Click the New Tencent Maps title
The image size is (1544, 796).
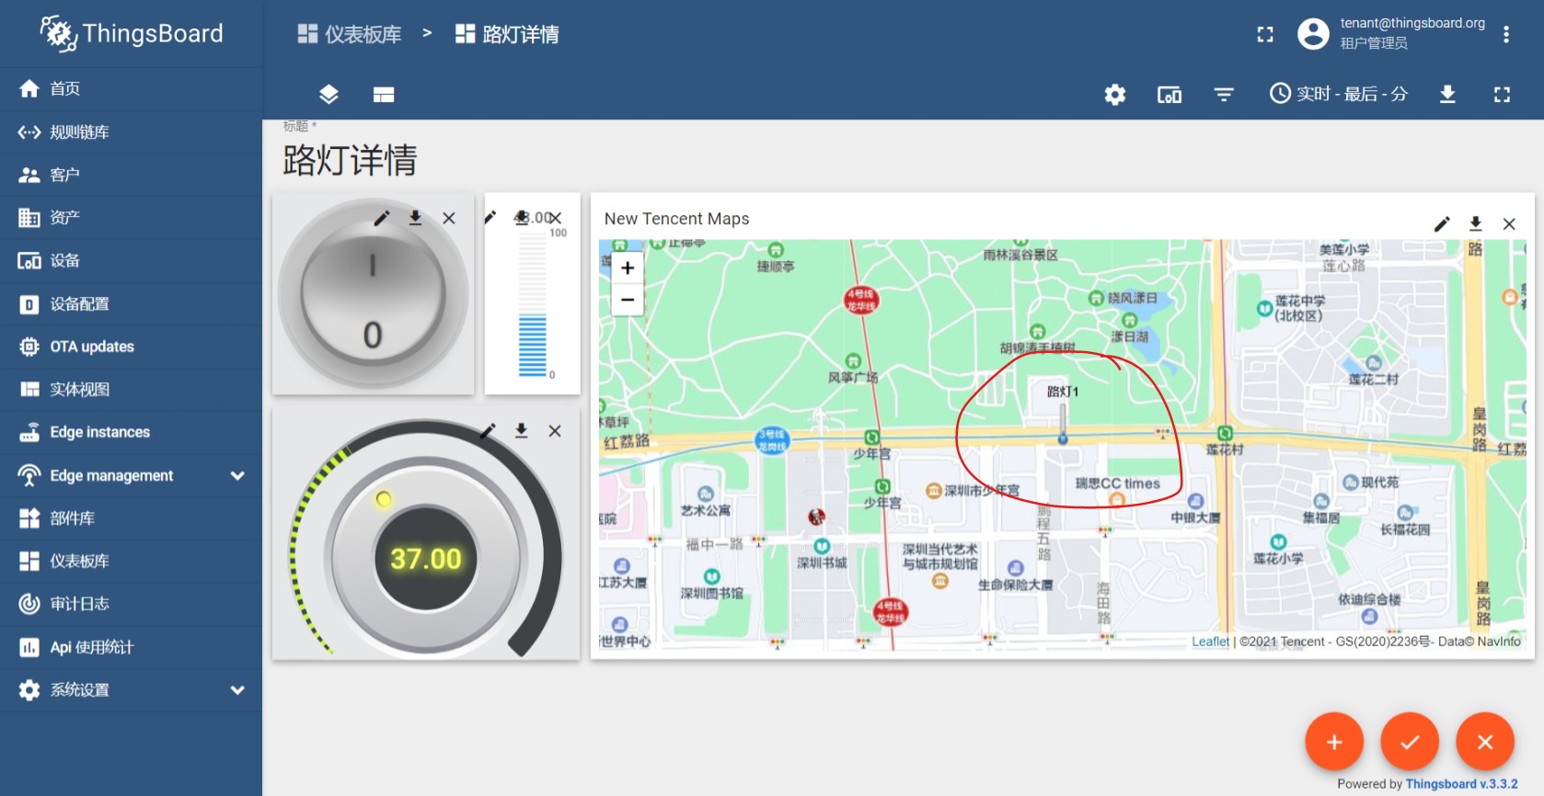(x=676, y=219)
